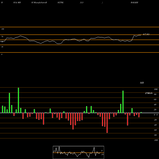Click the "0 0" zero-line axis label
This screenshot has height=159, width=159.
click(156, 115)
